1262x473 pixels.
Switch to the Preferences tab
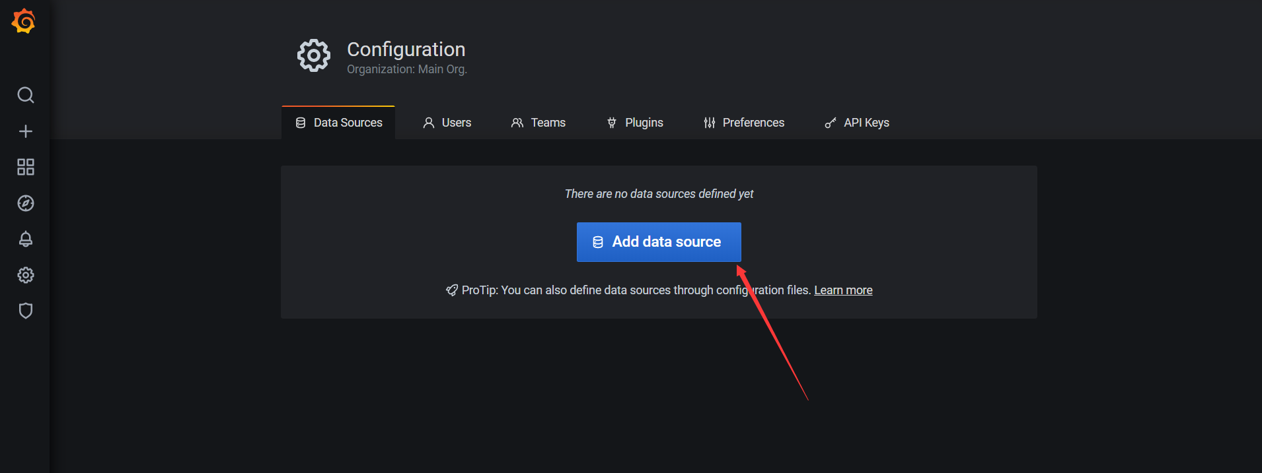coord(744,123)
